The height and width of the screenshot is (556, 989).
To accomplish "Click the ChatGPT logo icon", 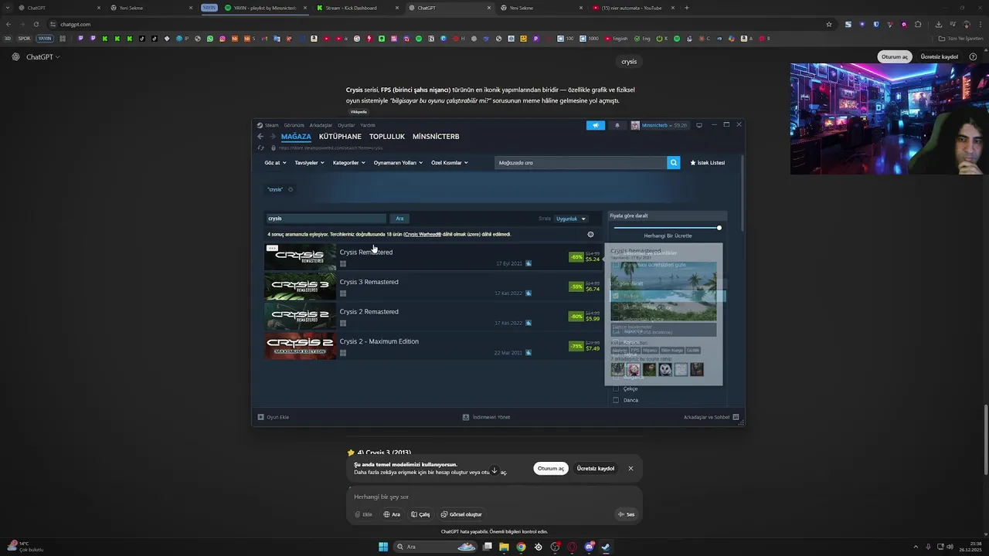I will 15,56.
